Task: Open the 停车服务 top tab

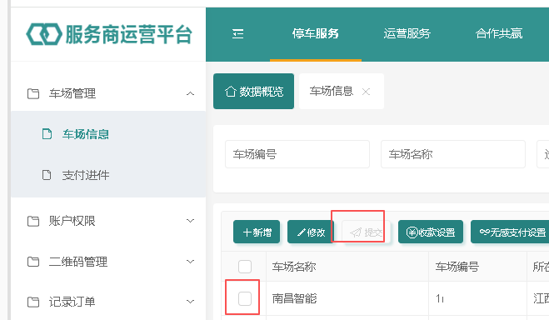Action: pyautogui.click(x=316, y=33)
